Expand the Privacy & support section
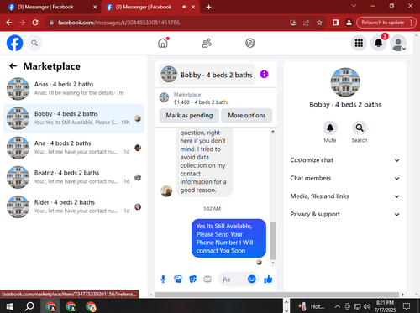 (x=345, y=214)
